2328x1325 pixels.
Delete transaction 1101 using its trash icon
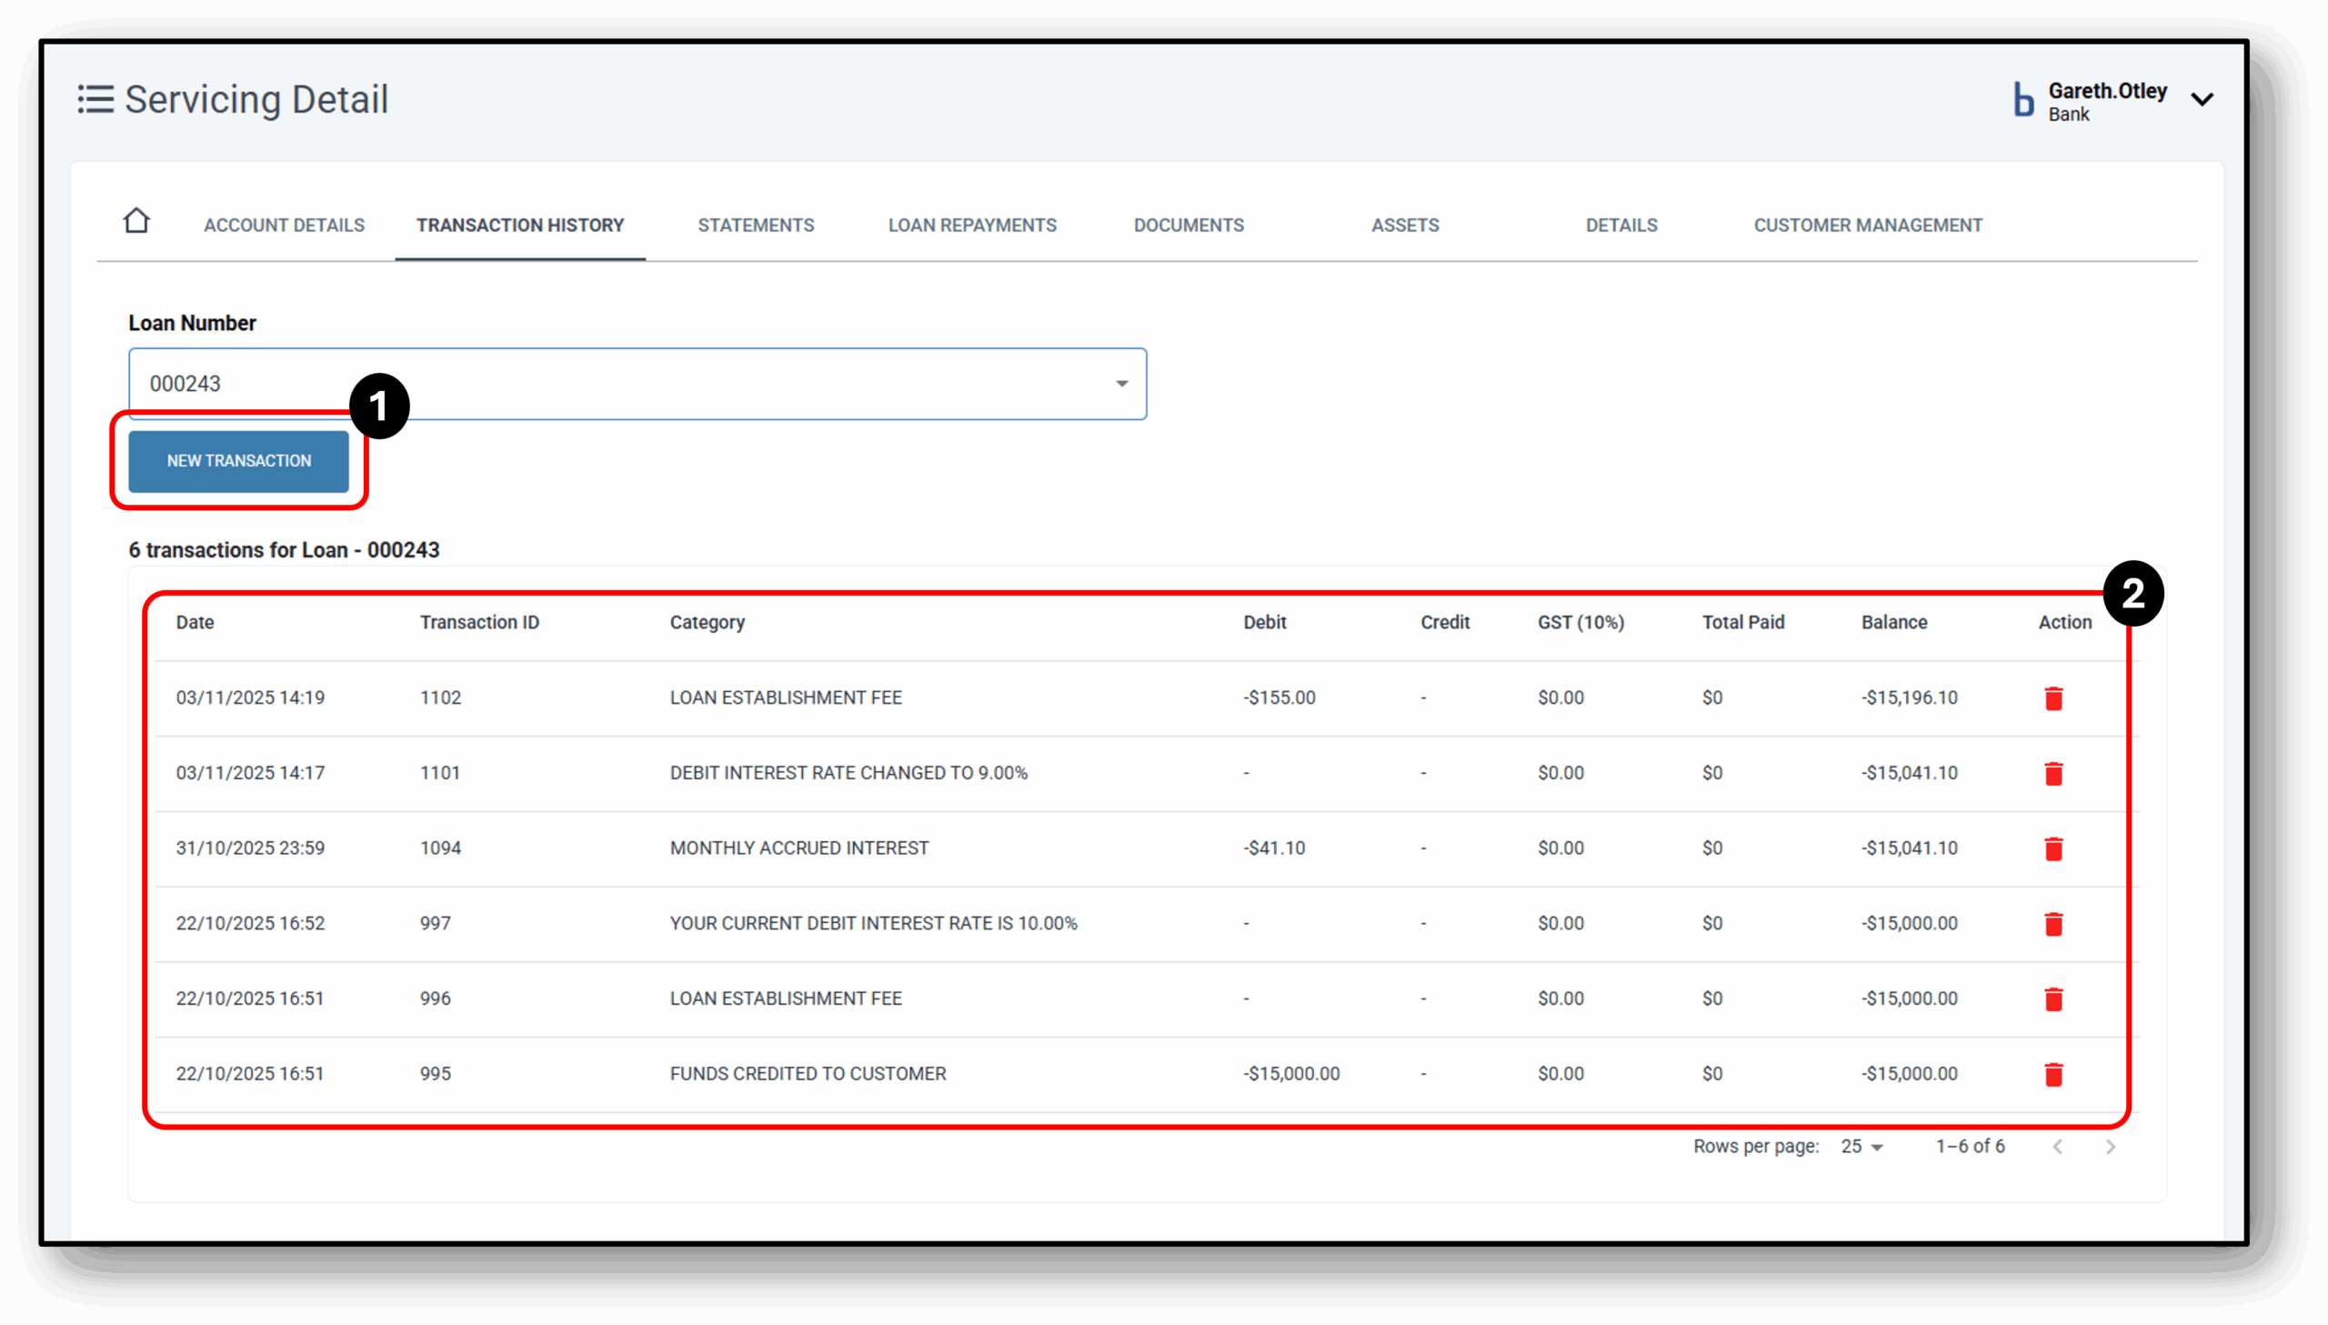[2055, 773]
